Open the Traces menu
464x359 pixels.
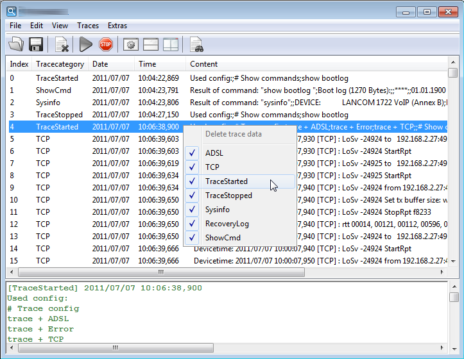[x=88, y=26]
